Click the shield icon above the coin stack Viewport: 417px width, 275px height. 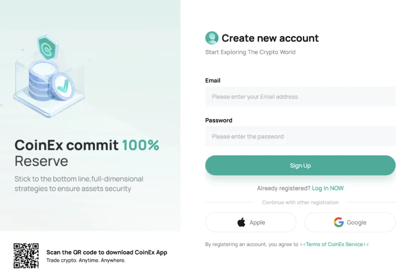(x=48, y=47)
